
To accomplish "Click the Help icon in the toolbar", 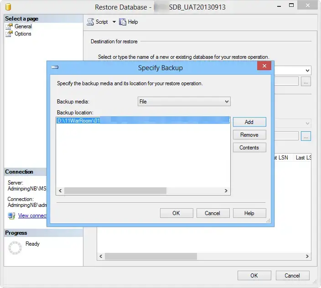I will tap(122, 22).
